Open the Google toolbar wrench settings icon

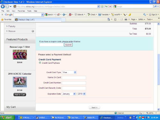click(145, 14)
